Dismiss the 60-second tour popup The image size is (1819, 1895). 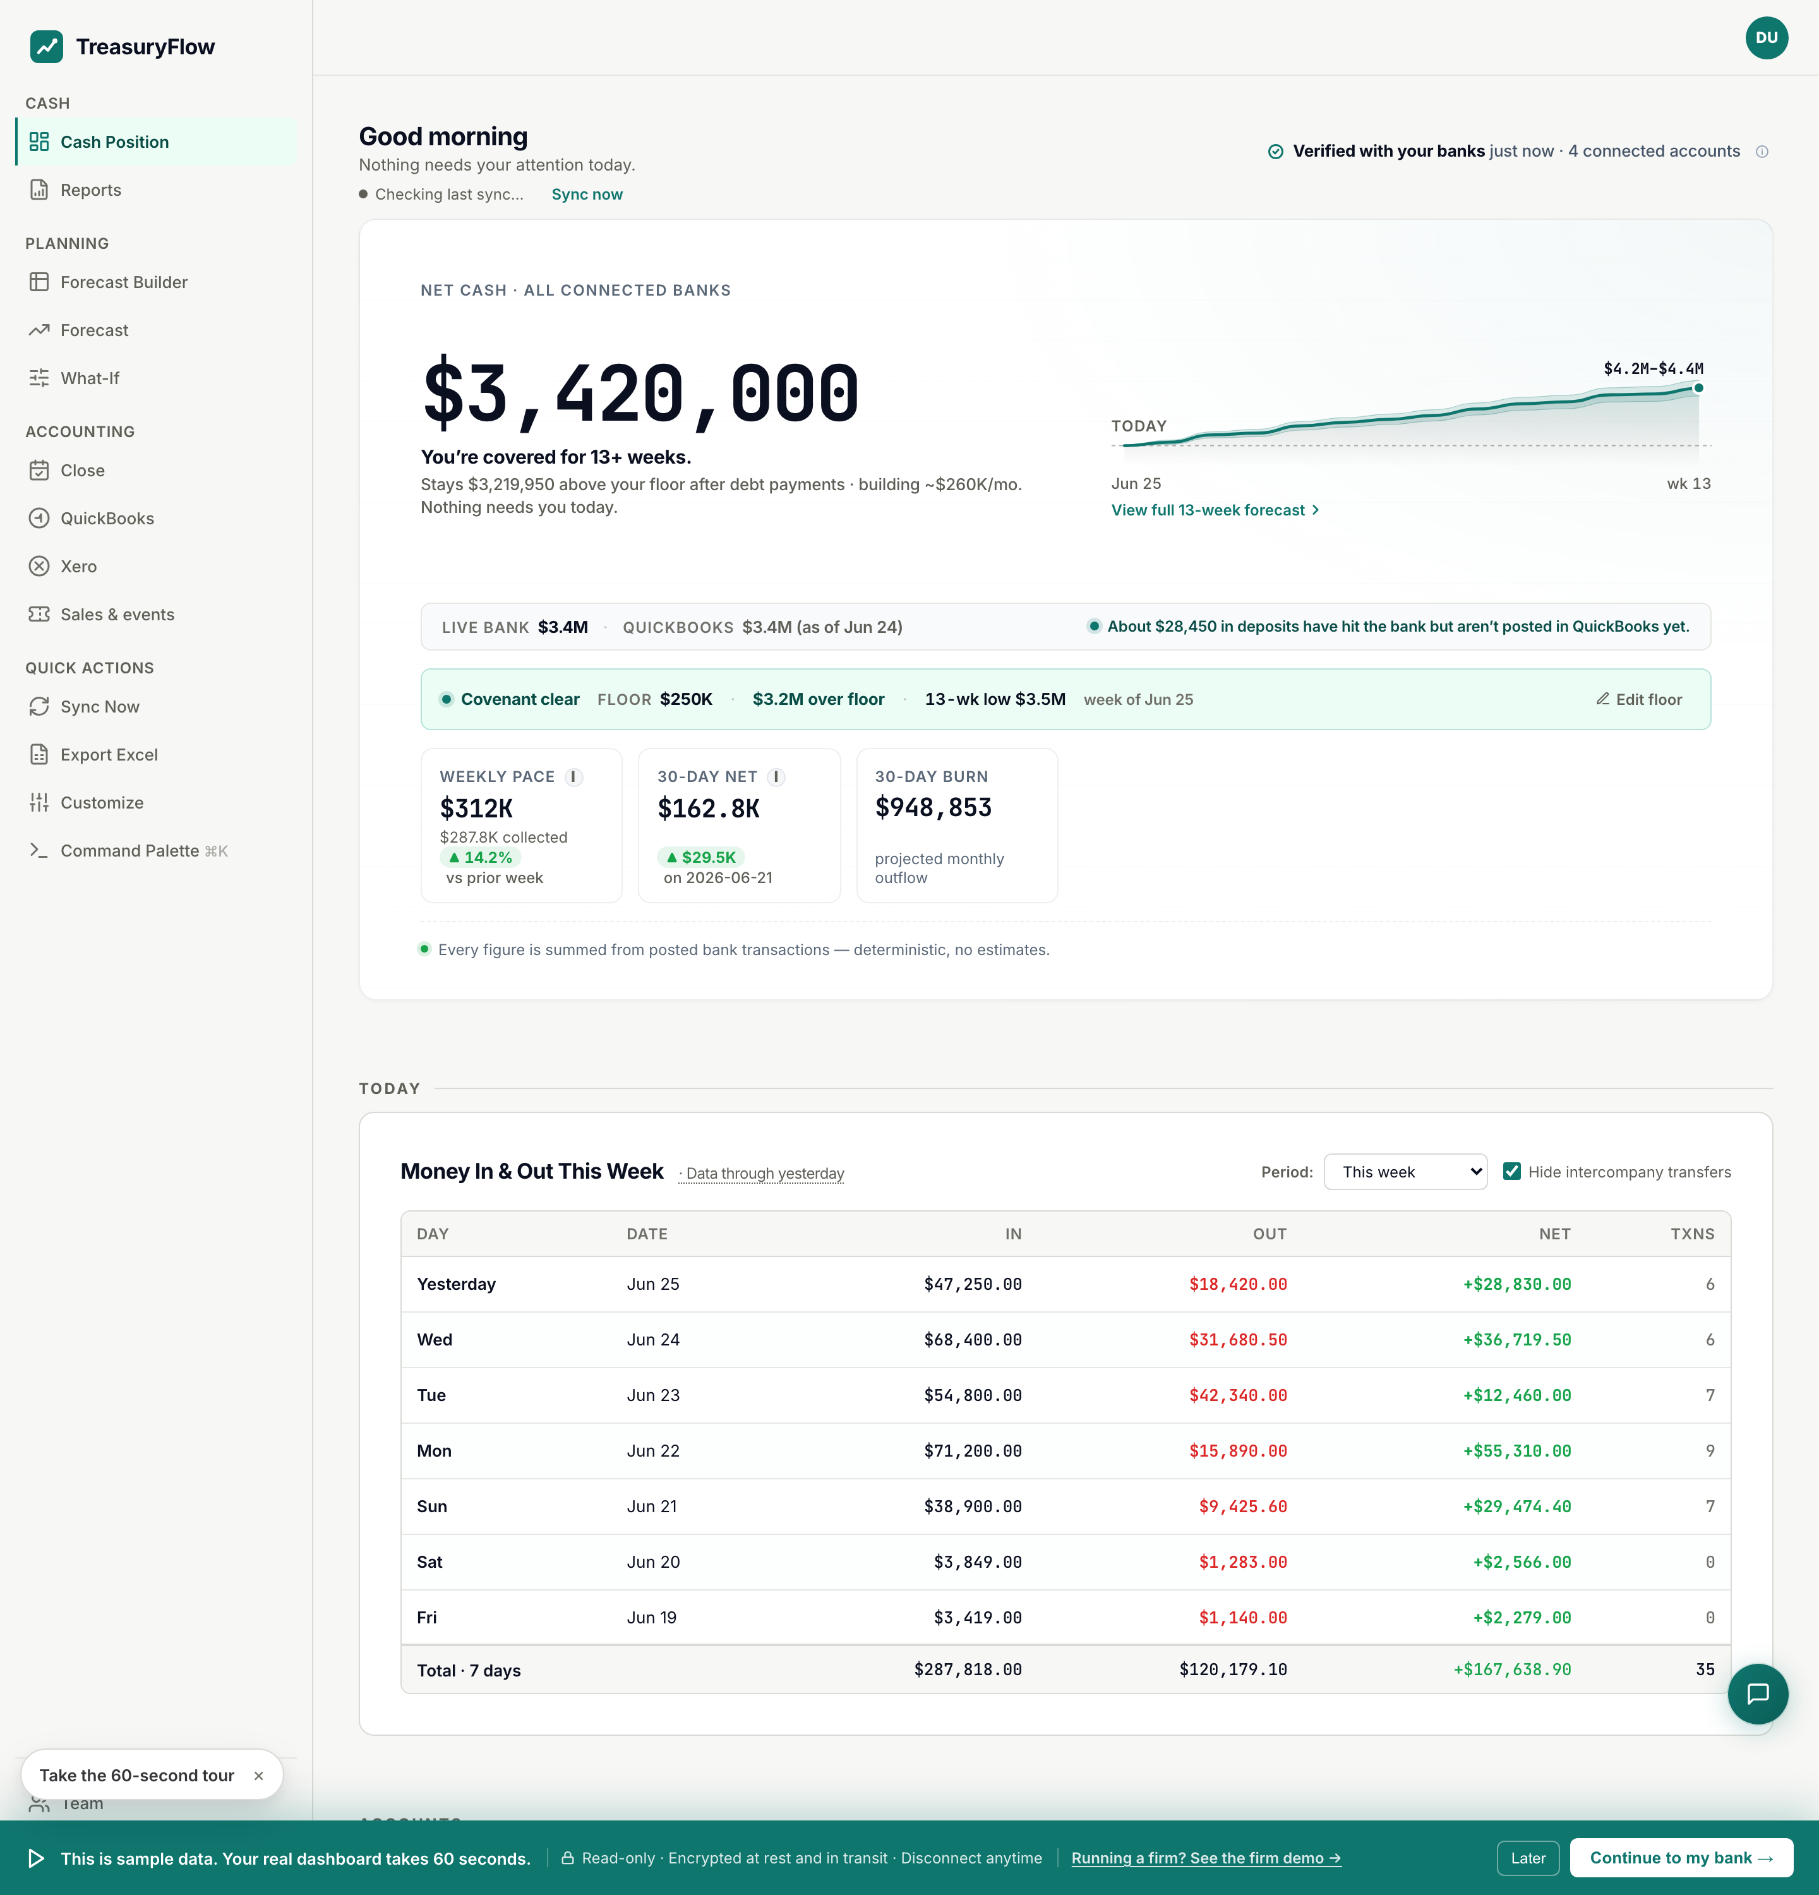pos(259,1776)
